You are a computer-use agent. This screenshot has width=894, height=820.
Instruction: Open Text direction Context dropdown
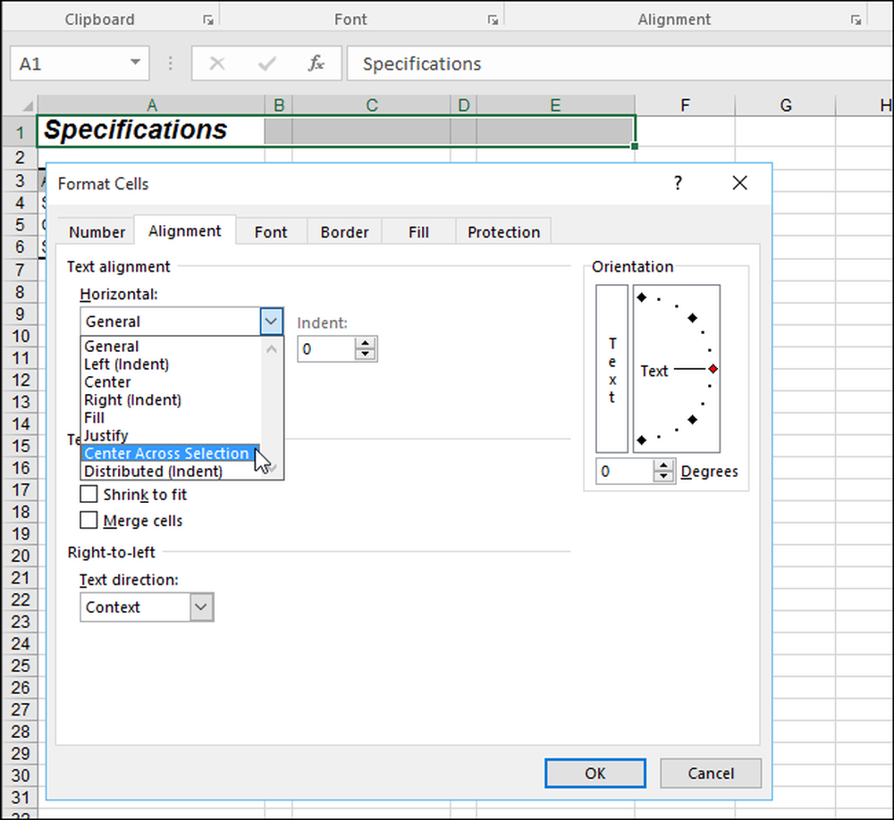201,607
